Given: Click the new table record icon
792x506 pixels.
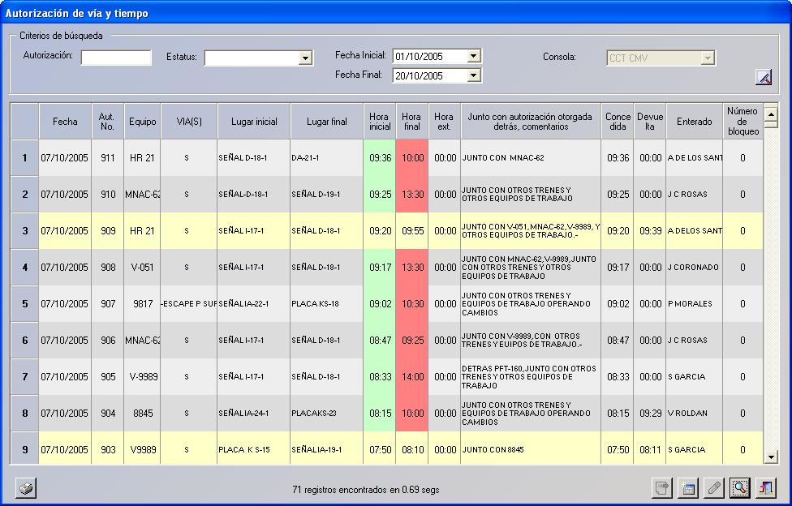Looking at the screenshot, I should (688, 488).
